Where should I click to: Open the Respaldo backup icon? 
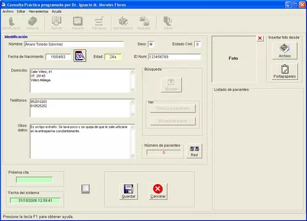coord(144,23)
